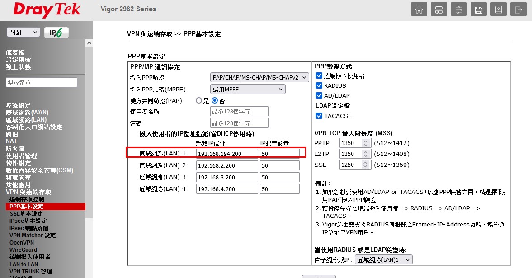This screenshot has width=532, height=278.
Task: Open the 自子網分派IP dropdown
Action: 384,259
